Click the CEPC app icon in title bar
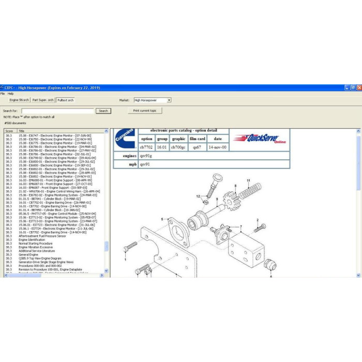 tap(2, 88)
